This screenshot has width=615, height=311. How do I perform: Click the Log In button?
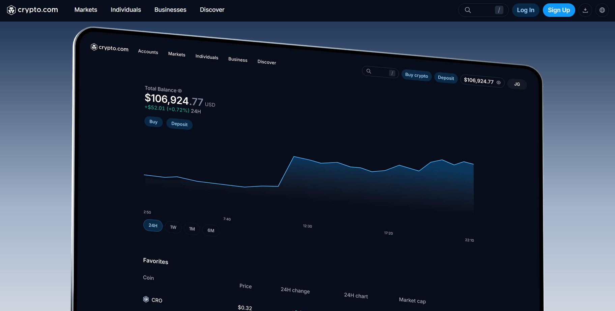click(x=526, y=10)
